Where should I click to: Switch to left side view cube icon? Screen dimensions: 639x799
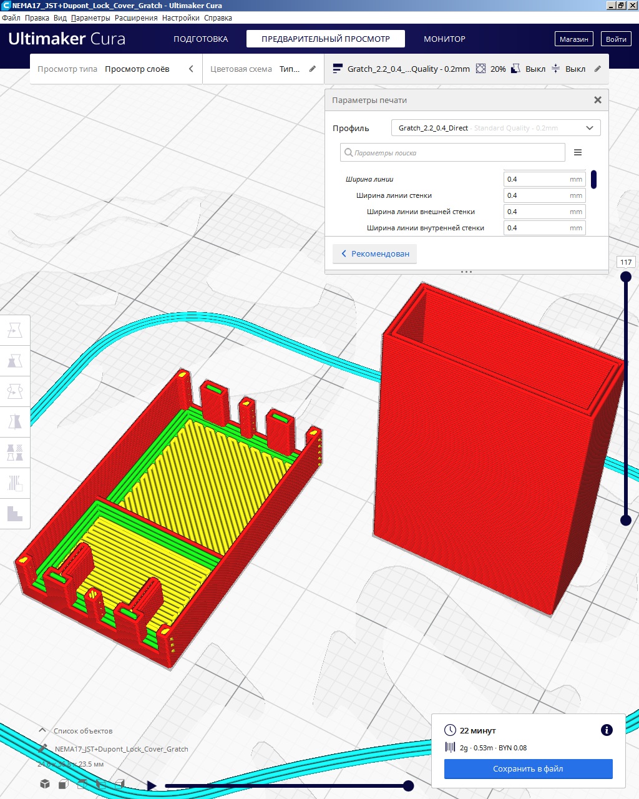(101, 784)
